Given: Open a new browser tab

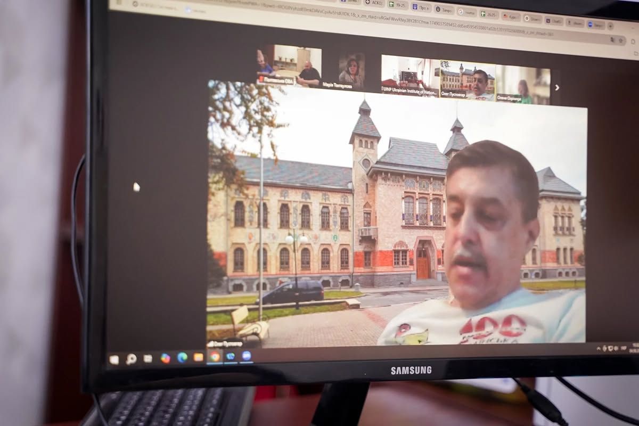Looking at the screenshot, I should tap(610, 26).
